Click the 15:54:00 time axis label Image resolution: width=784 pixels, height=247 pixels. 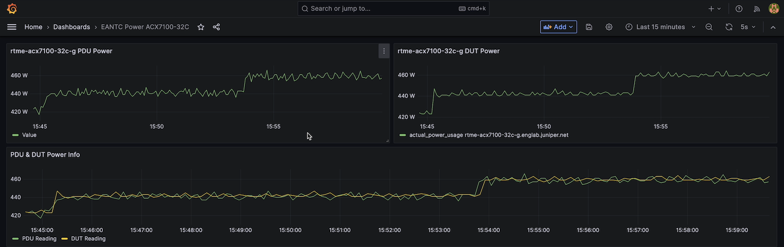[x=489, y=230]
